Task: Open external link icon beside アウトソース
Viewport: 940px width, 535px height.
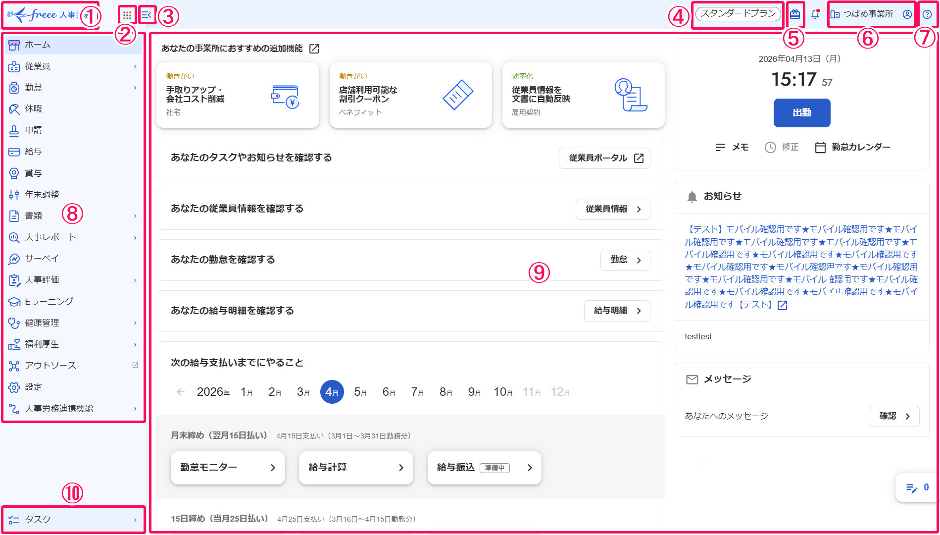Action: point(135,365)
